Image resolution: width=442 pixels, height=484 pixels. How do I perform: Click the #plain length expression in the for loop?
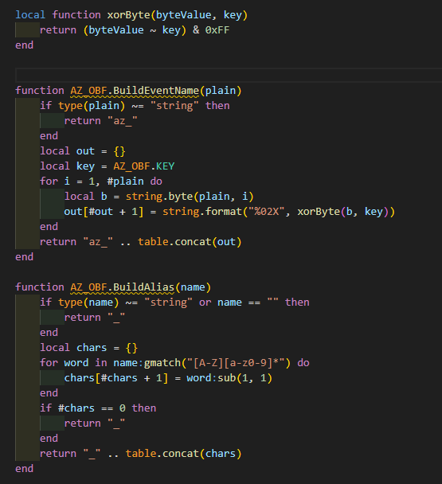[125, 181]
